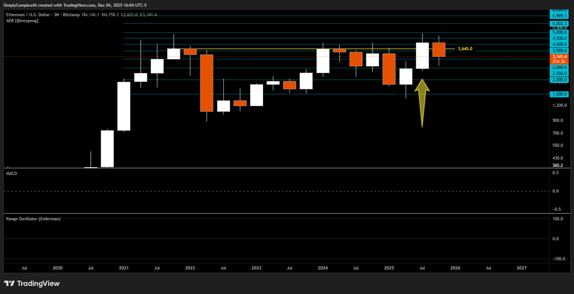
Task: Click the 1,500.0 price level label
Action: [x=560, y=94]
